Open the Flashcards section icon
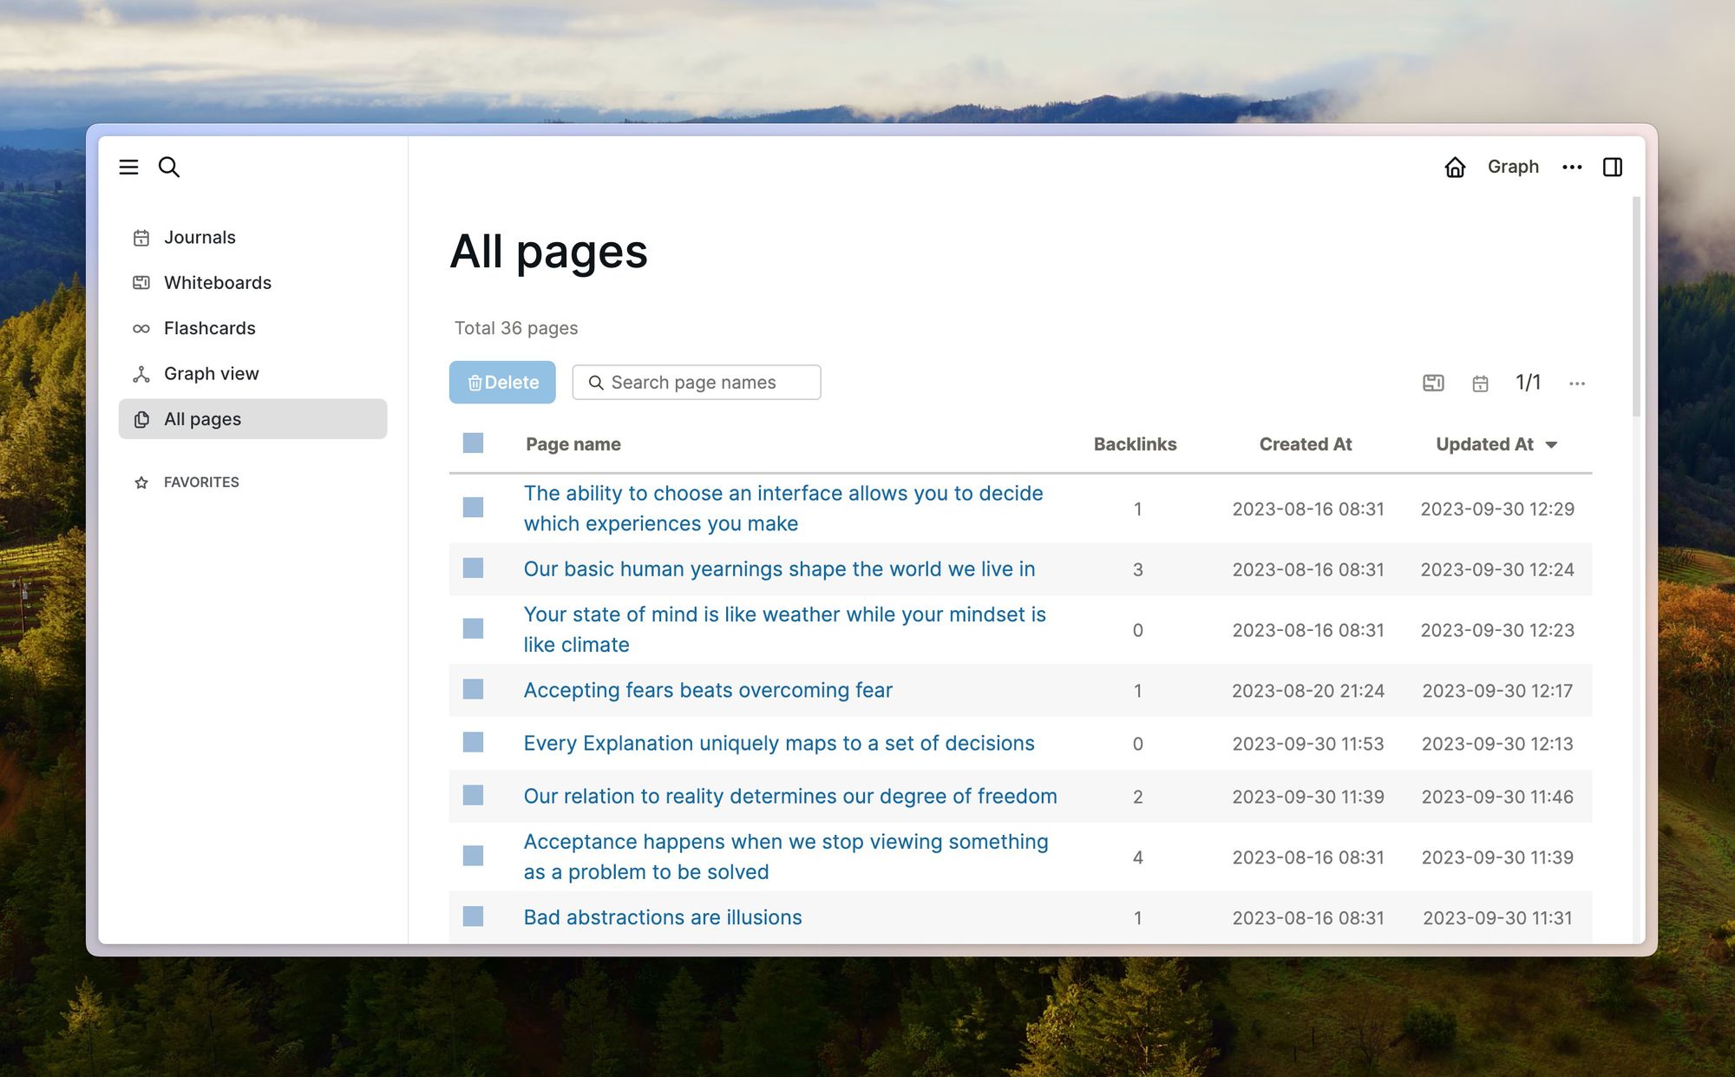 [142, 326]
